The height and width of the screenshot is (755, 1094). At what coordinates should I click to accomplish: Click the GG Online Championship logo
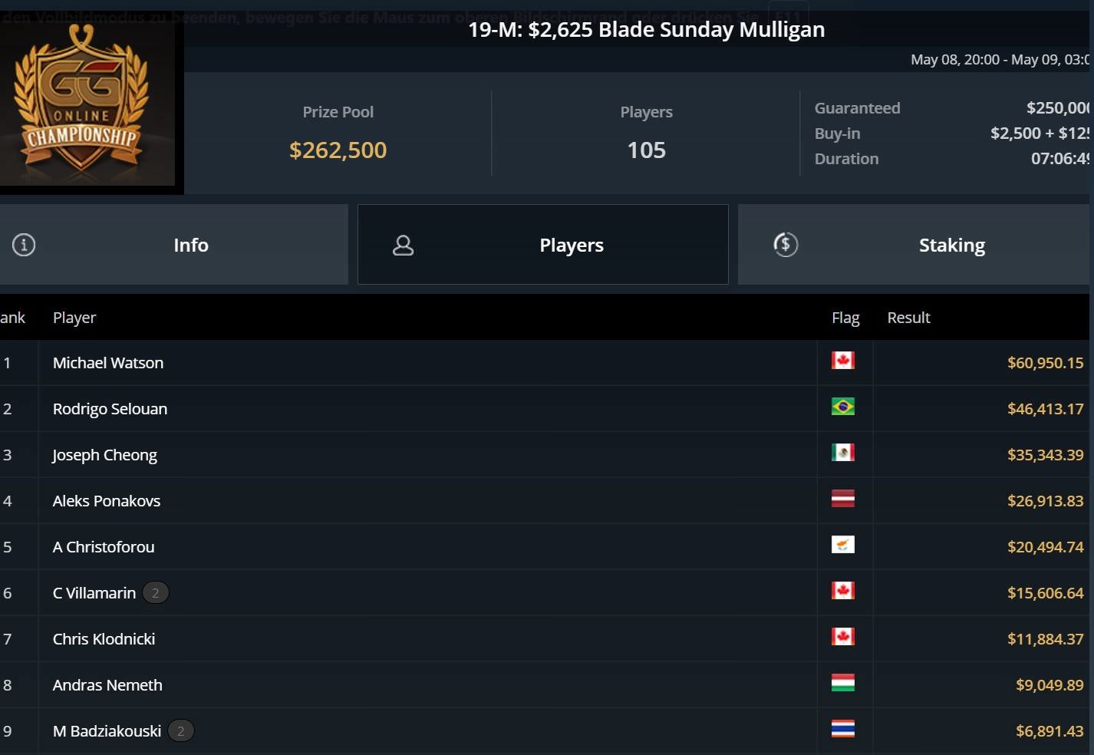click(83, 98)
